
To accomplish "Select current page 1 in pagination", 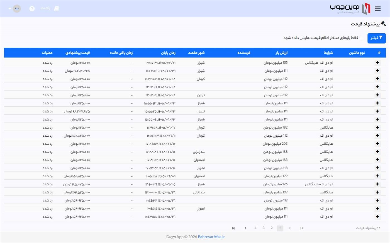I will 280,228.
